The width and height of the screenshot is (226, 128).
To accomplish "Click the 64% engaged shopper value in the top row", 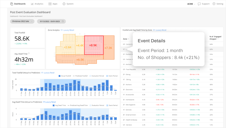I will [211, 44].
